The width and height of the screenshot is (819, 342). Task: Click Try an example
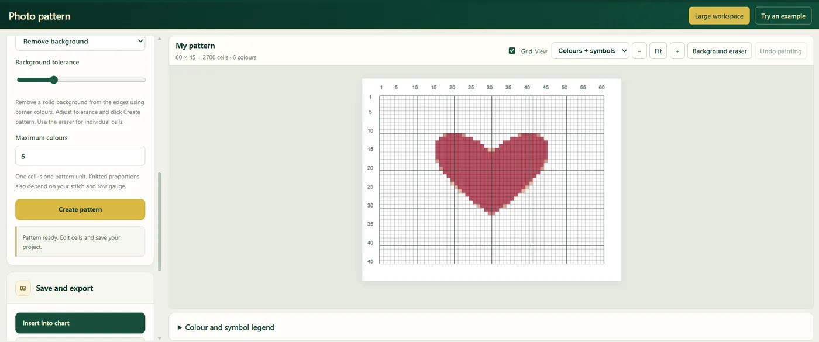[x=783, y=16]
